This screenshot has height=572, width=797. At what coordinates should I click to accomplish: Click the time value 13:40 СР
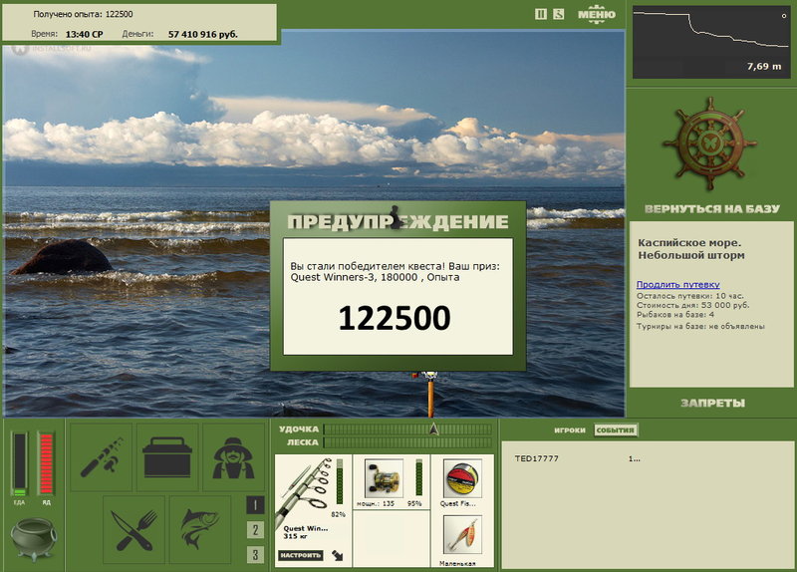click(84, 35)
